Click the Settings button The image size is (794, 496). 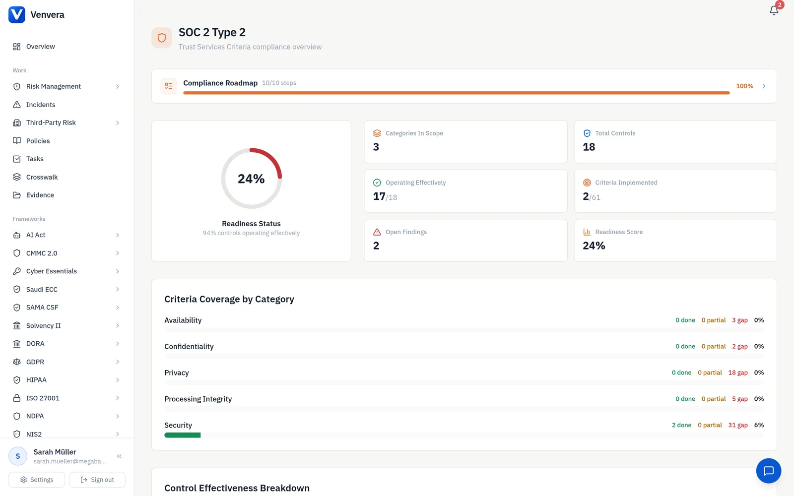[37, 480]
